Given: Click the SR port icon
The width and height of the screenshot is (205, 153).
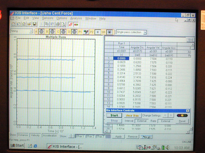Looking at the screenshot, I should (x=109, y=32).
